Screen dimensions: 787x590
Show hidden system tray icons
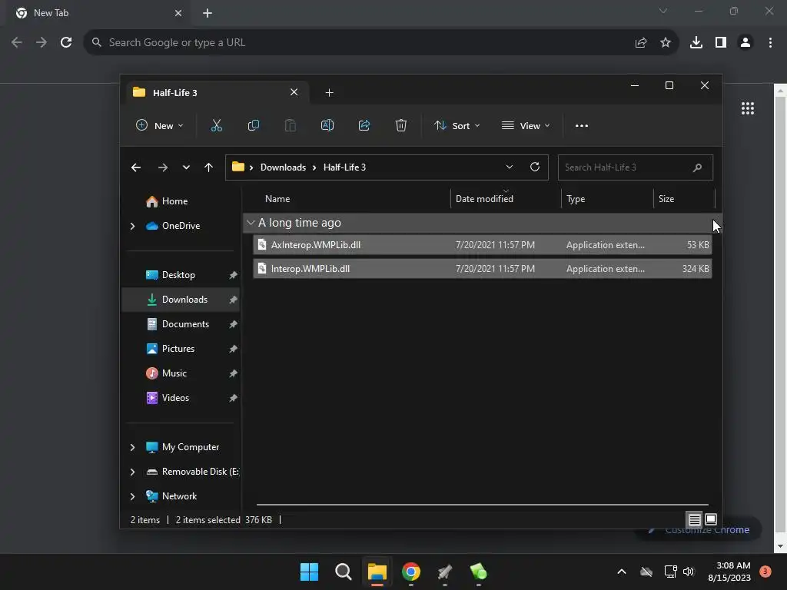(621, 572)
